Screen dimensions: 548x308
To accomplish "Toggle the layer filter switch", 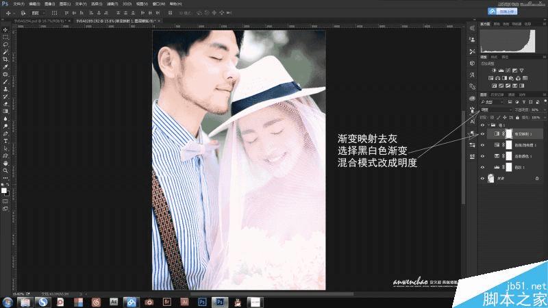I will pos(545,101).
